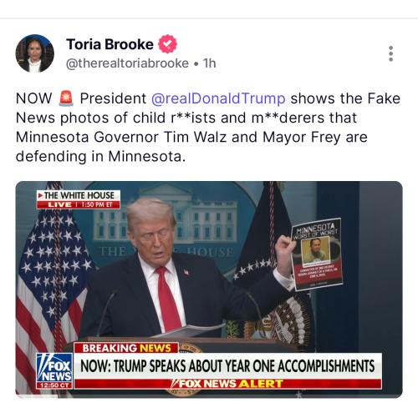Click the LIVE 1:50 PM ET indicator
This screenshot has width=418, height=413.
point(79,204)
